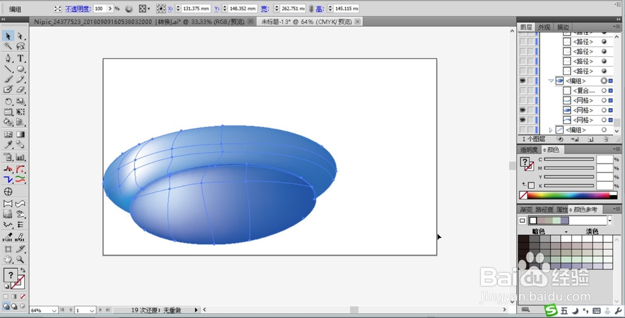Select the Pencil tool
Viewport: 625px width, 318px height.
click(x=21, y=79)
